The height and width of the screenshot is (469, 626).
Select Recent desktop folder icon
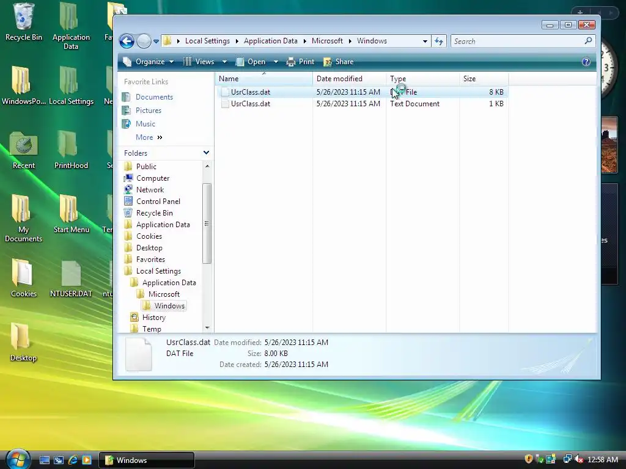pos(24,150)
